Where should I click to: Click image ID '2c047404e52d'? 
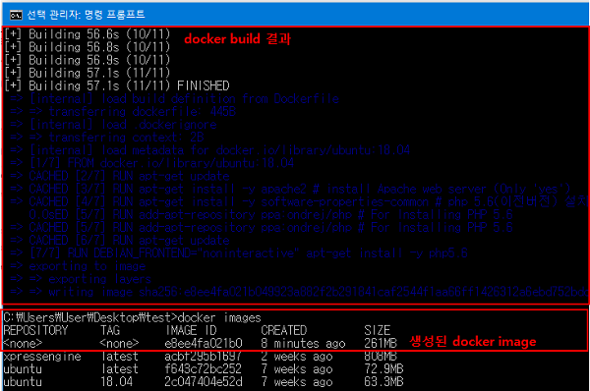[204, 382]
